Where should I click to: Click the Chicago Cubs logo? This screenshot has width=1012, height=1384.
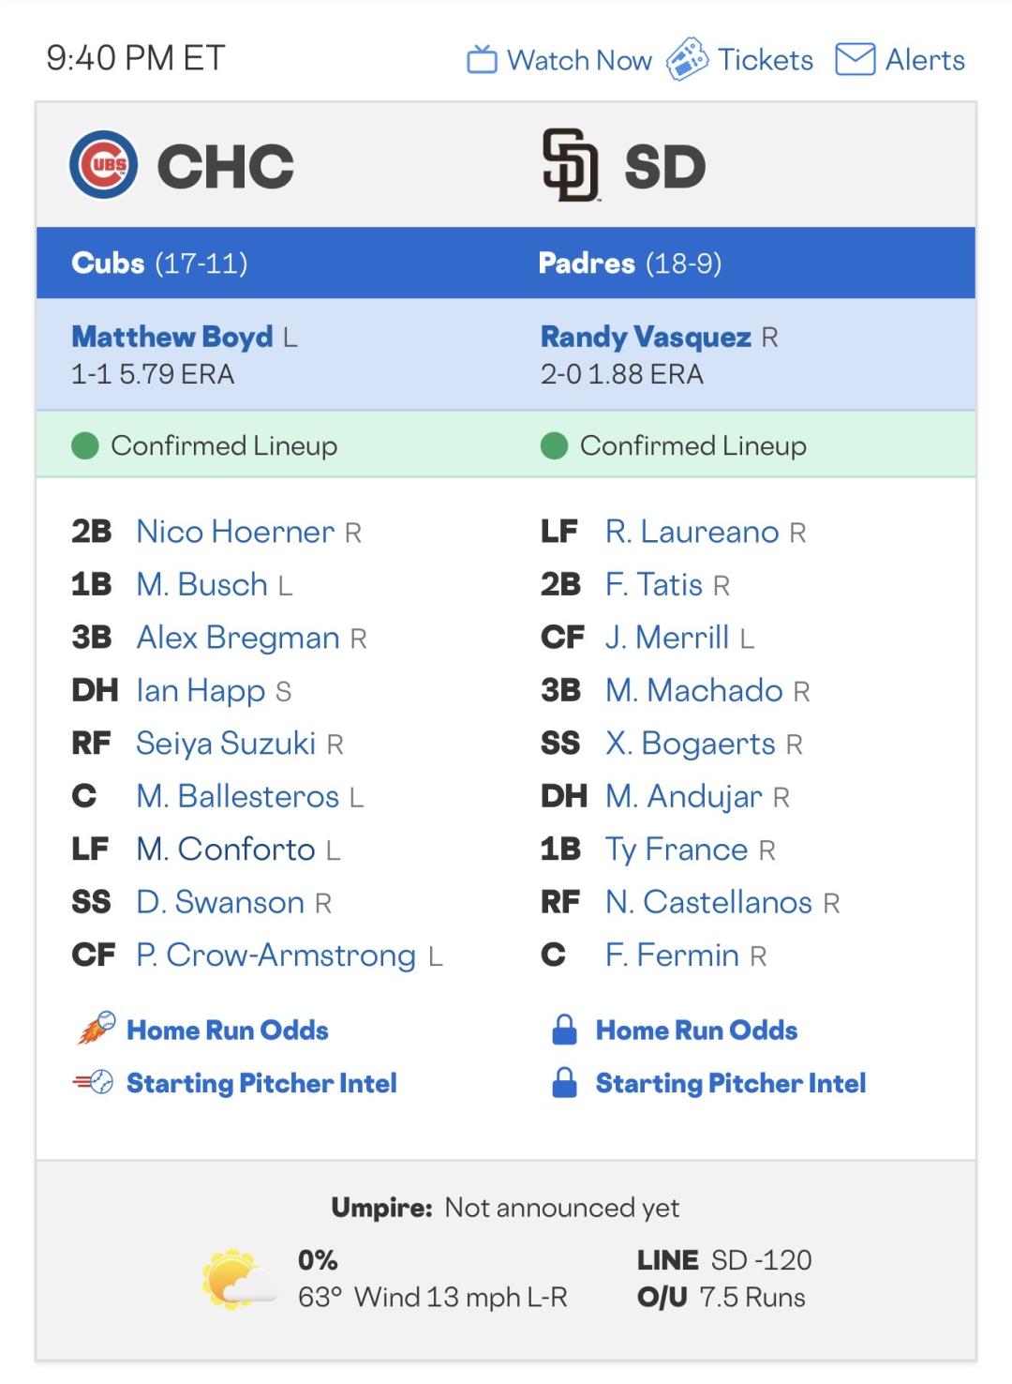103,165
